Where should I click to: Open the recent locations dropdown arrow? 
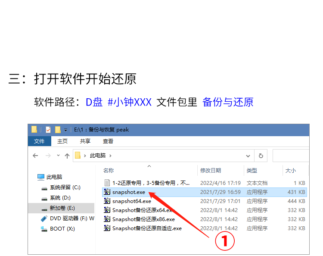[58, 156]
